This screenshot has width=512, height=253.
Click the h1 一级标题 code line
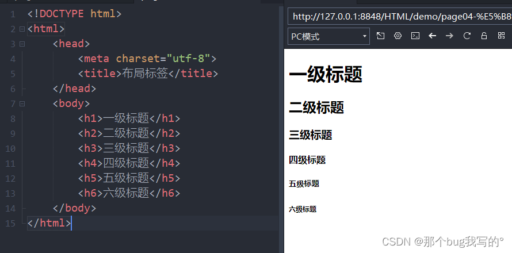tap(129, 118)
